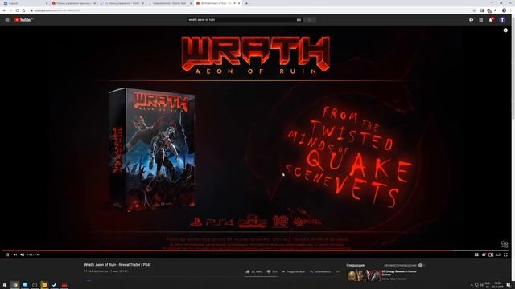
Task: Open the three-dot more actions menu
Action: [338, 271]
